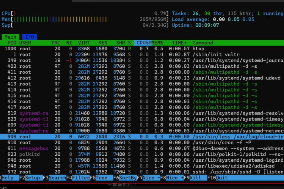This screenshot has width=284, height=189.
Task: Click the CPU usage meter bar
Action: coord(85,13)
